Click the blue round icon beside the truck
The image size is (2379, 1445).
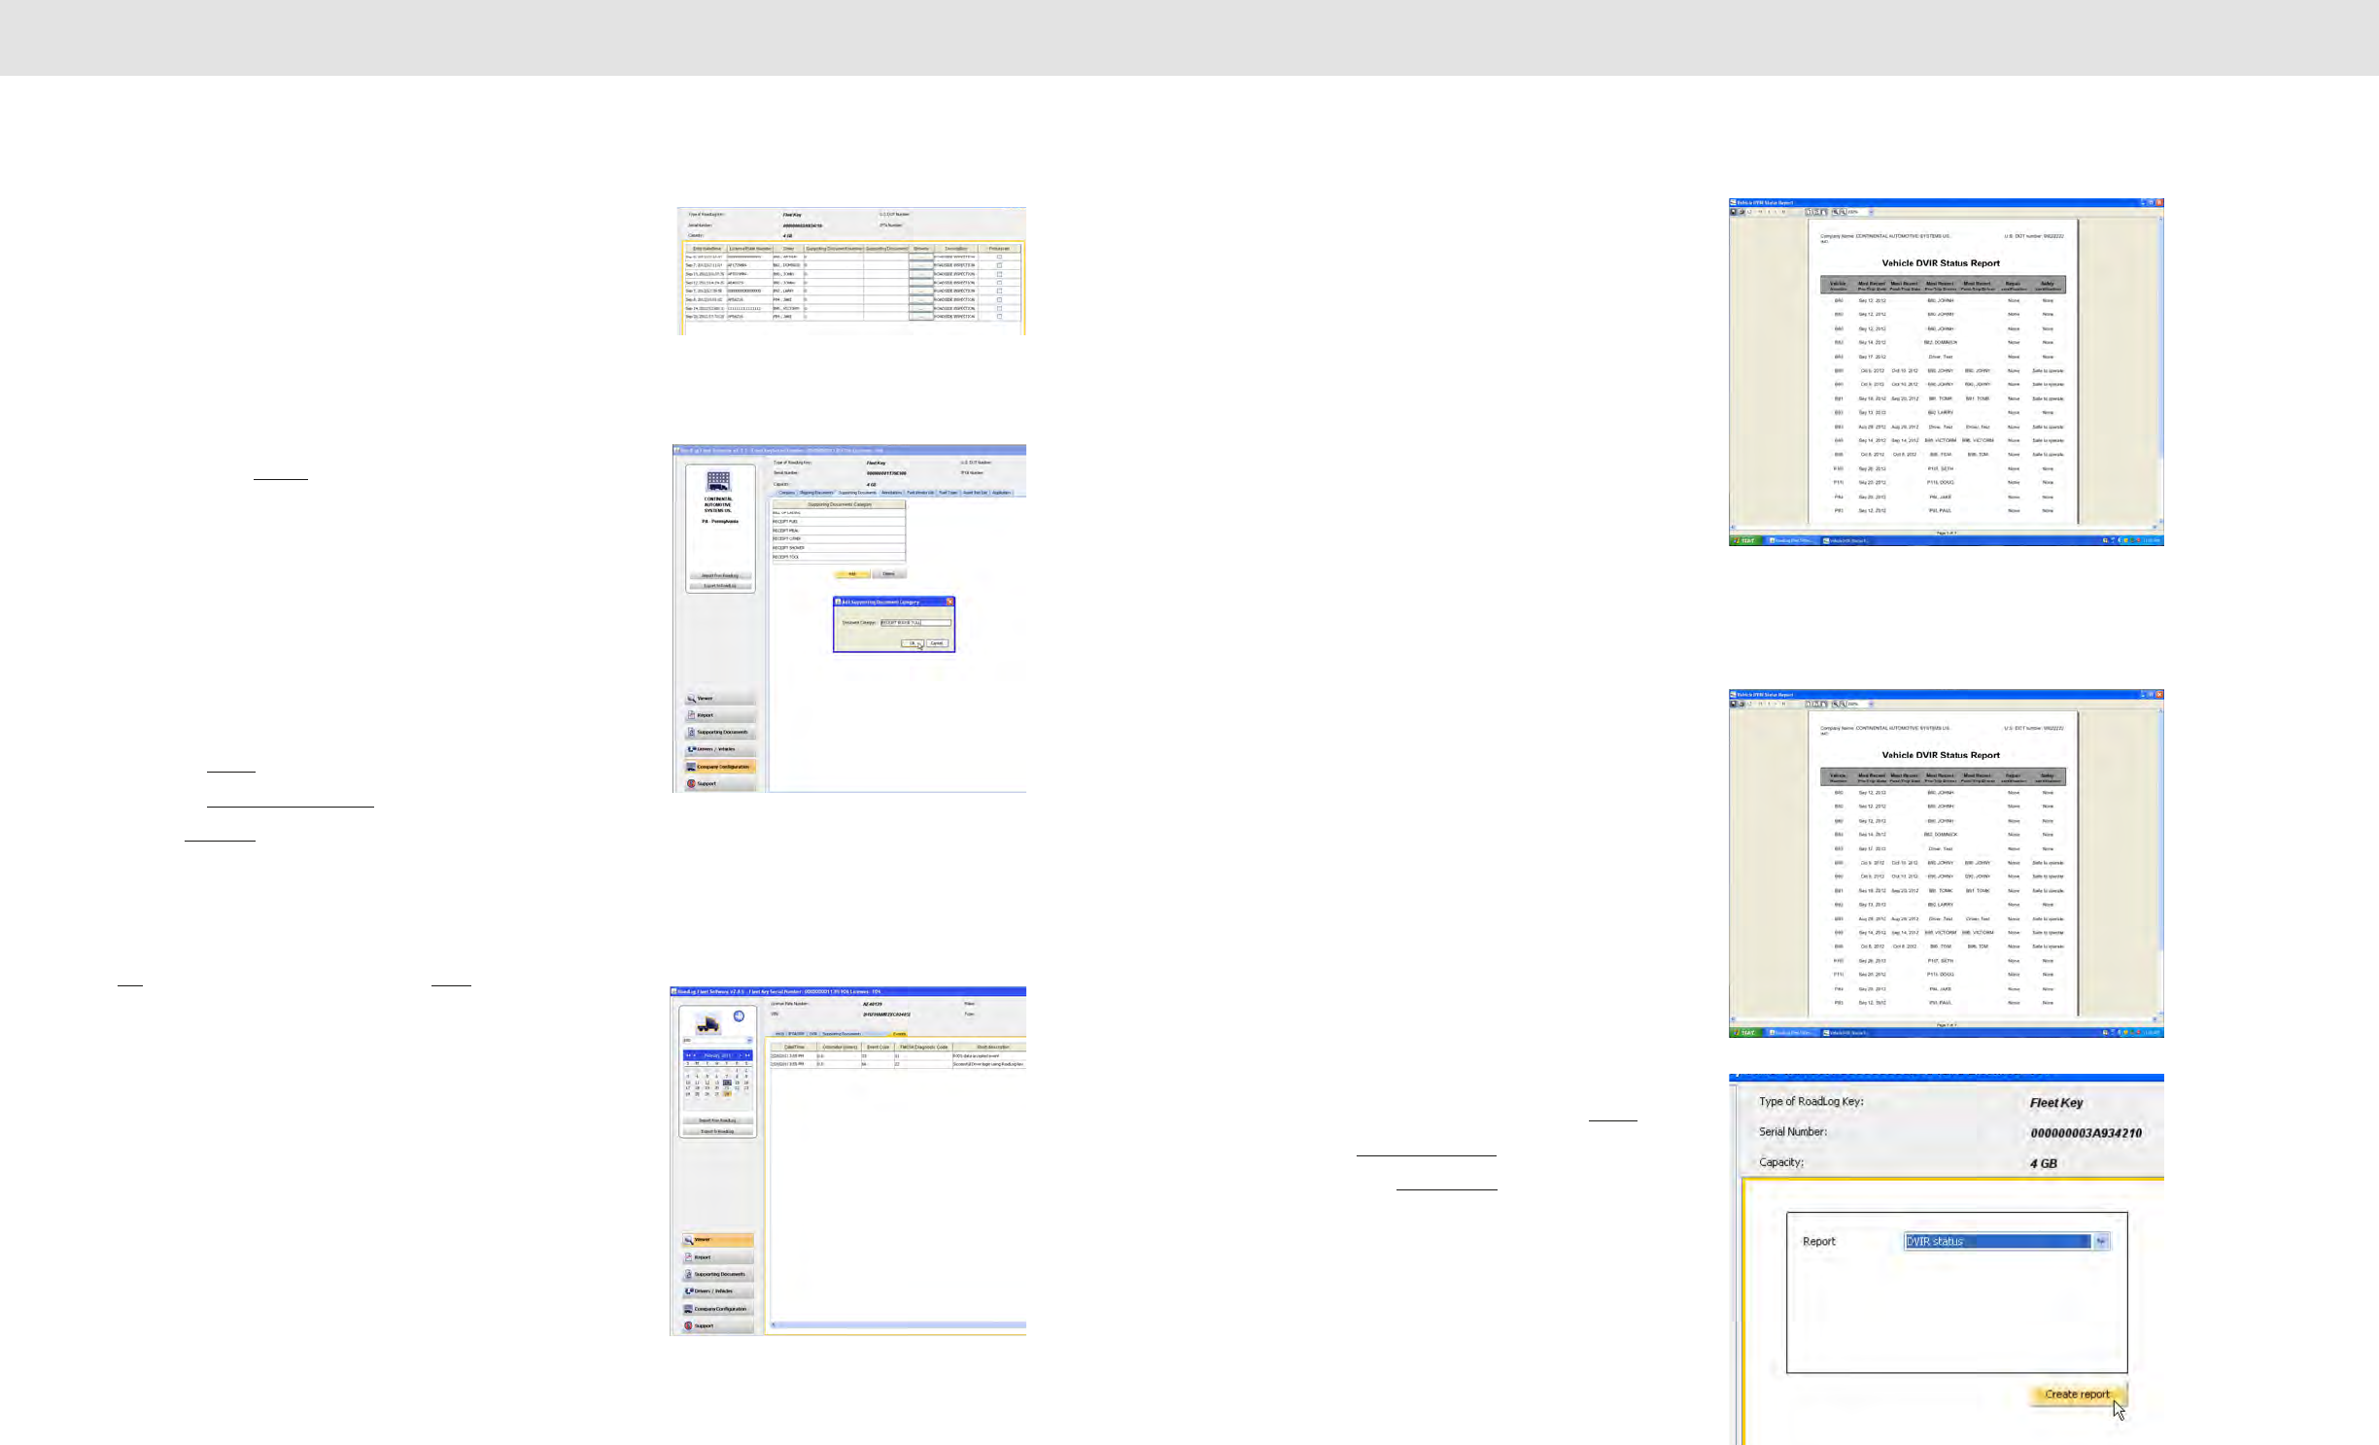click(x=739, y=1015)
